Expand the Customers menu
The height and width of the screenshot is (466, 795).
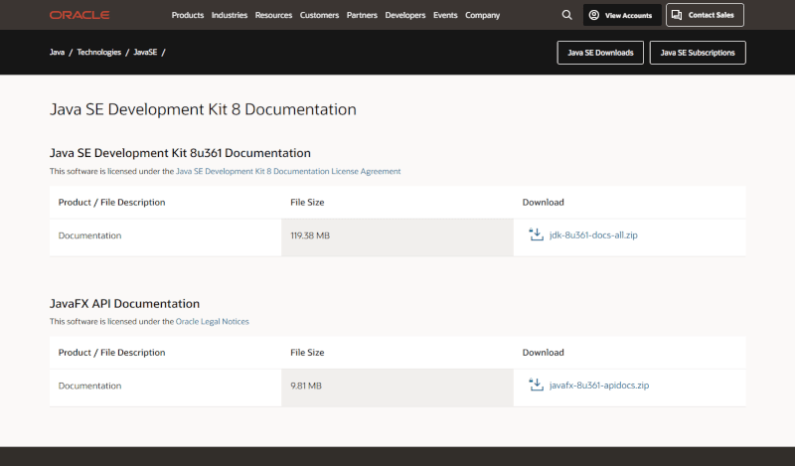pos(319,15)
